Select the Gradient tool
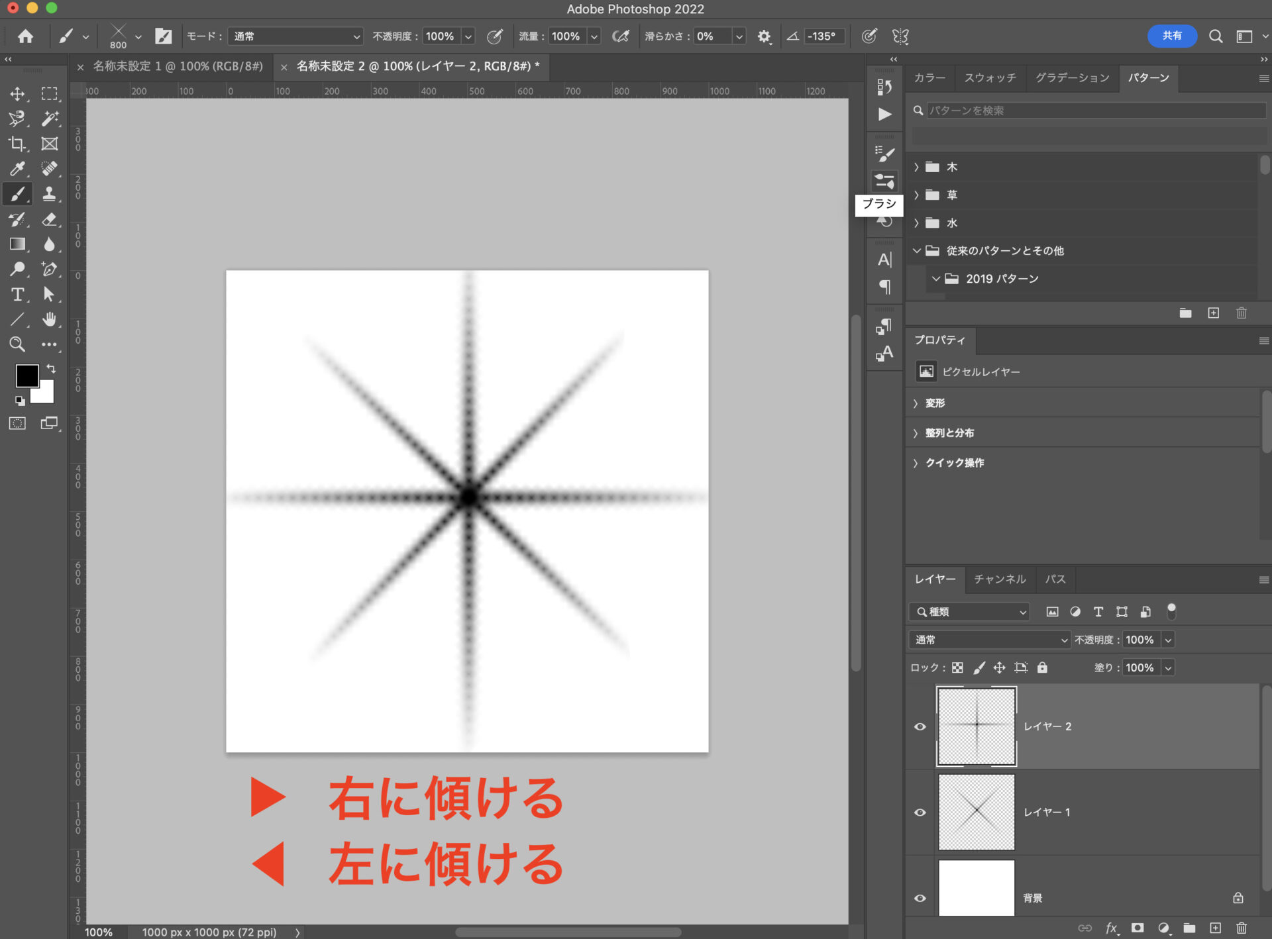 point(17,244)
